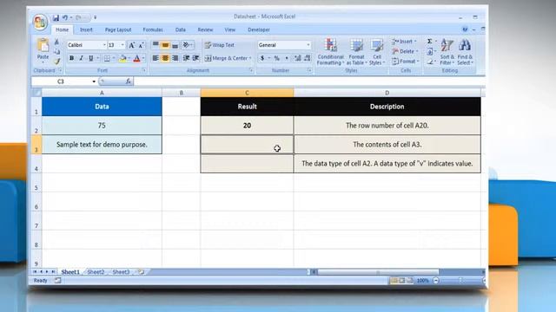This screenshot has width=556, height=312.
Task: Open the Office Button menu
Action: 40,23
